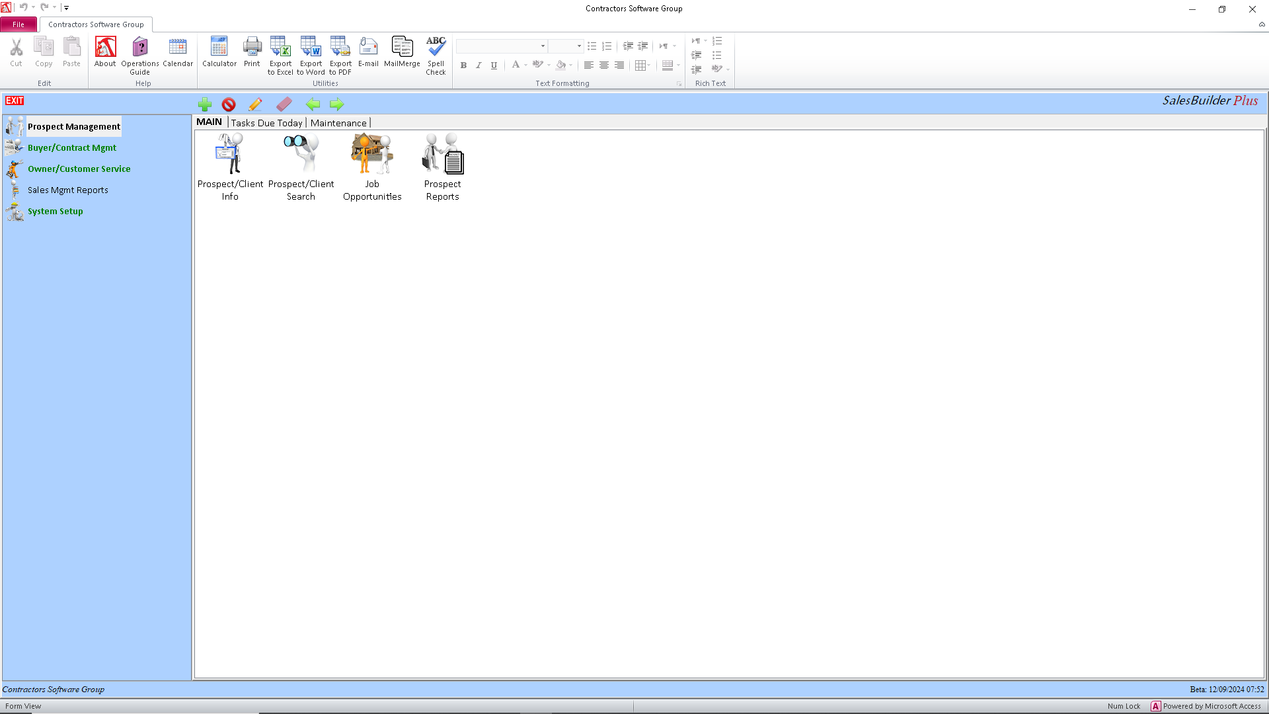Open the Calculator utility

click(x=219, y=53)
